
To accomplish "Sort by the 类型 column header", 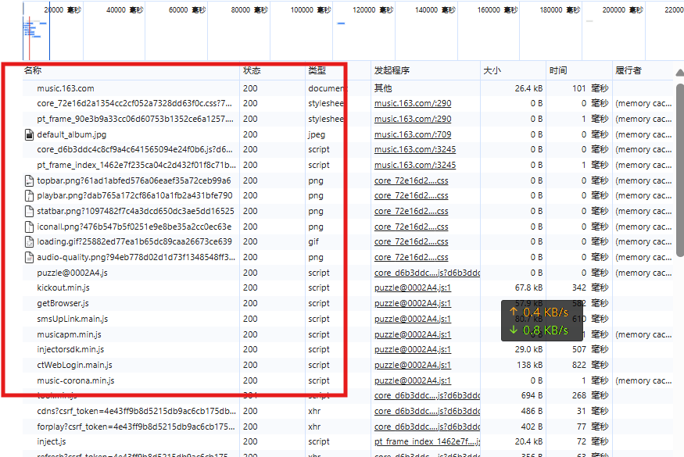I will [317, 70].
